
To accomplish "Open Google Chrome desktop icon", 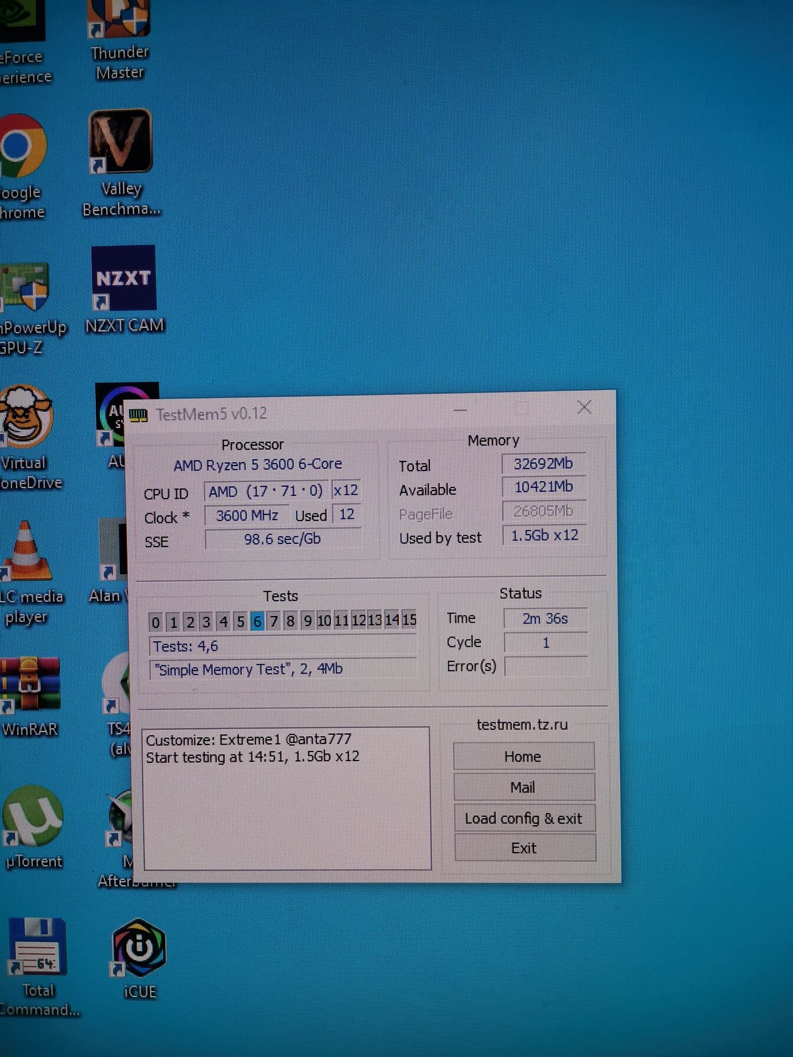I will click(22, 166).
